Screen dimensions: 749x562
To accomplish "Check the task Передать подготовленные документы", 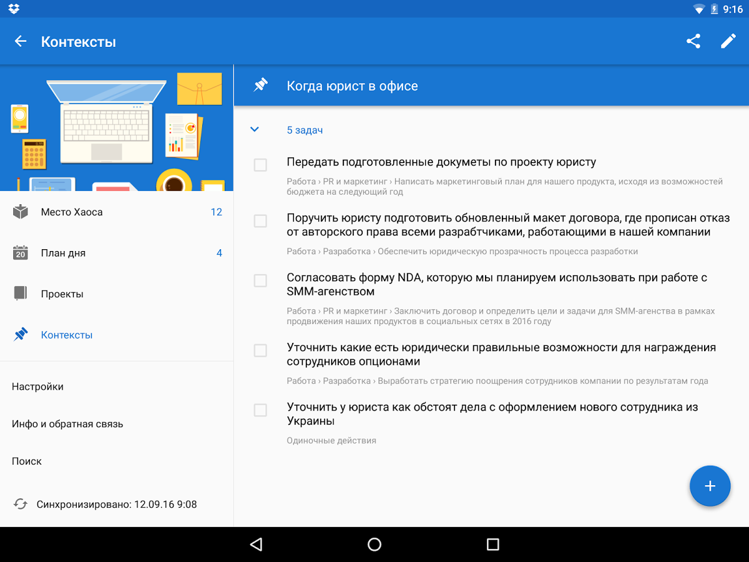I will (x=260, y=165).
